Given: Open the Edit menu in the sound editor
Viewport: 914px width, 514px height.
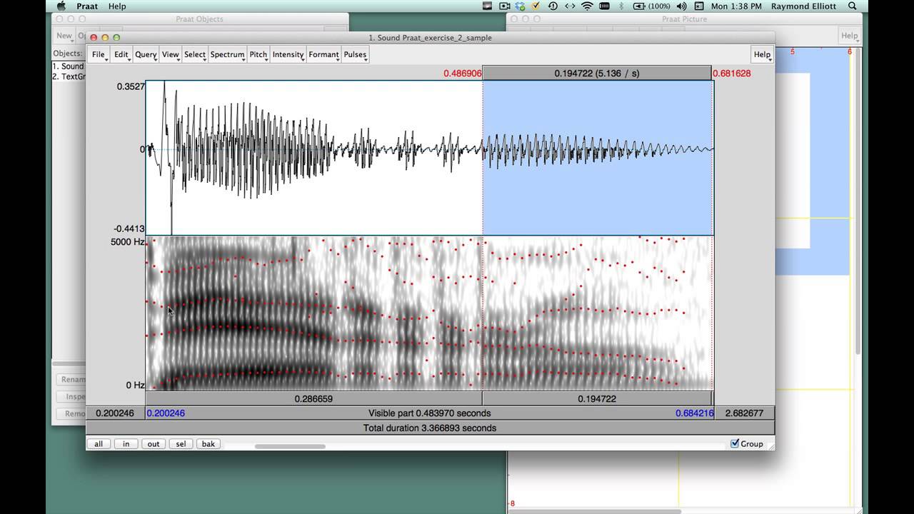Looking at the screenshot, I should (121, 54).
